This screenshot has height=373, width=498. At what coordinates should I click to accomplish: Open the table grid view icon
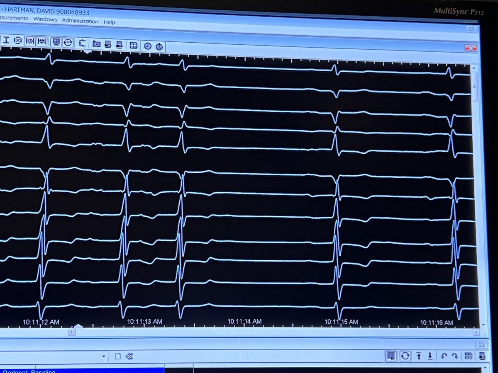134,45
